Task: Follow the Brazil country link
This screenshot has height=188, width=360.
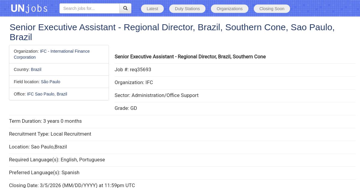Action: pos(36,69)
